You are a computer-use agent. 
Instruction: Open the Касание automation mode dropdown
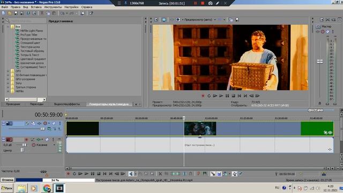coord(54,145)
